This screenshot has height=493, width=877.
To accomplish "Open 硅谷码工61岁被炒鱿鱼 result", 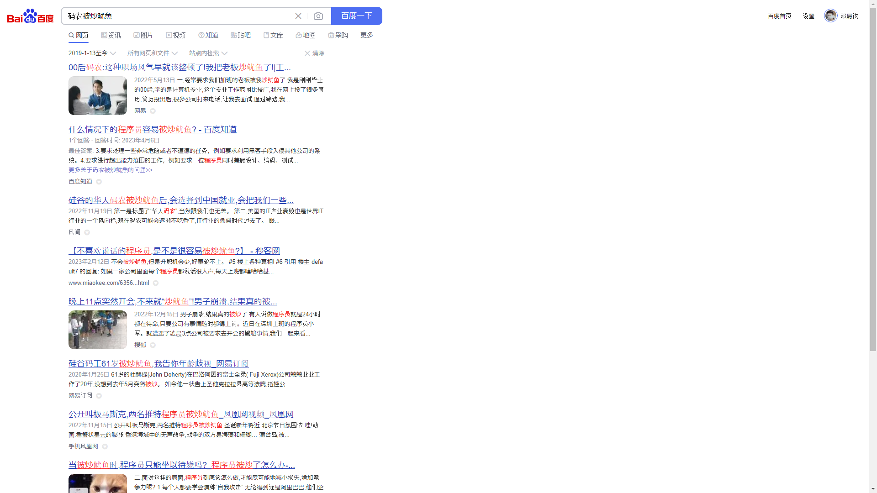I will tap(158, 364).
